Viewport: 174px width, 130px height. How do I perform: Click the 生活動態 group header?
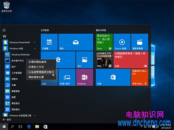point(45,30)
